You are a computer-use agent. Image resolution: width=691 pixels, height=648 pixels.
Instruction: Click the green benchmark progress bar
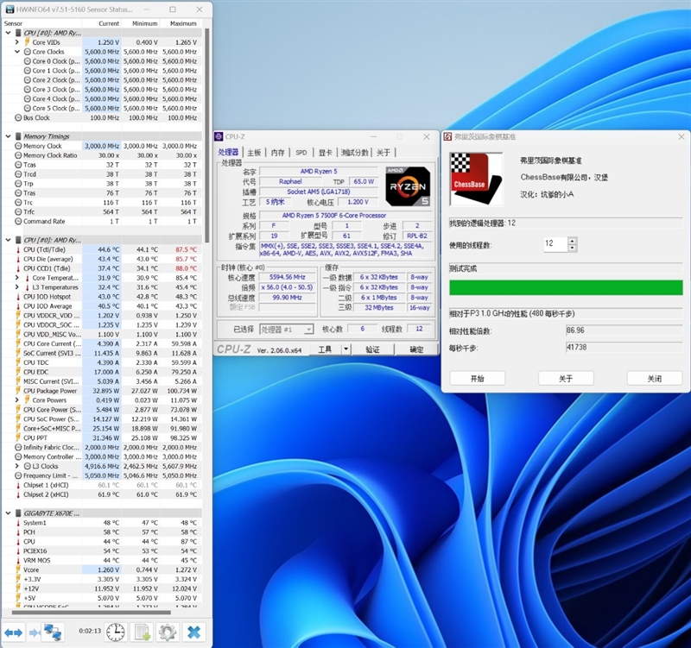566,288
